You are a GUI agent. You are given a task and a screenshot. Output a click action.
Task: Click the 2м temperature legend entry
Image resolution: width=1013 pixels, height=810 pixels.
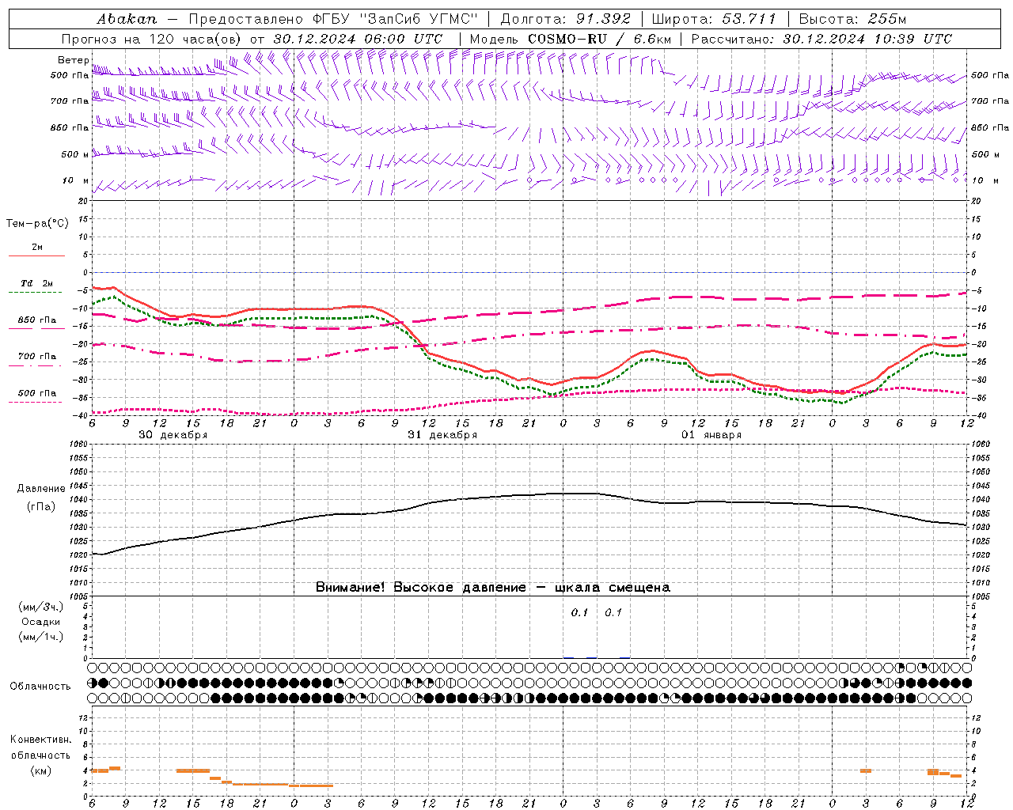[37, 248]
